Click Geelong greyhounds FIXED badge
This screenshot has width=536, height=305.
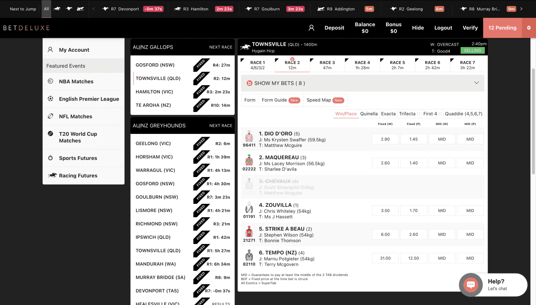201,143
